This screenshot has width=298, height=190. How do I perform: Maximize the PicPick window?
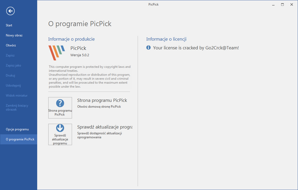(x=282, y=4)
